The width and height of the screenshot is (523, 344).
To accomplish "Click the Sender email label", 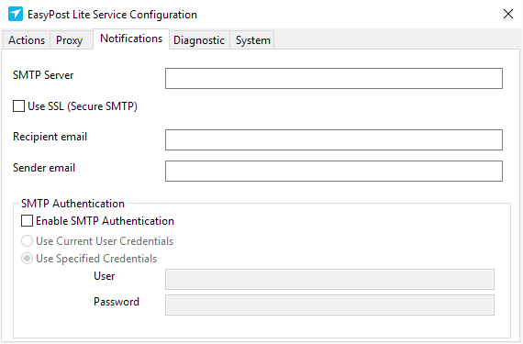I will pos(44,168).
